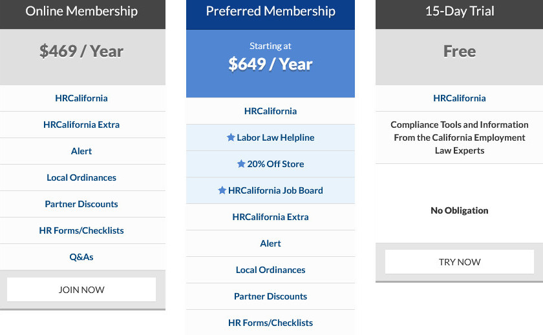This screenshot has width=543, height=335.
Task: Open HRCalifornia Extra under Preferred Membership
Action: 270,217
